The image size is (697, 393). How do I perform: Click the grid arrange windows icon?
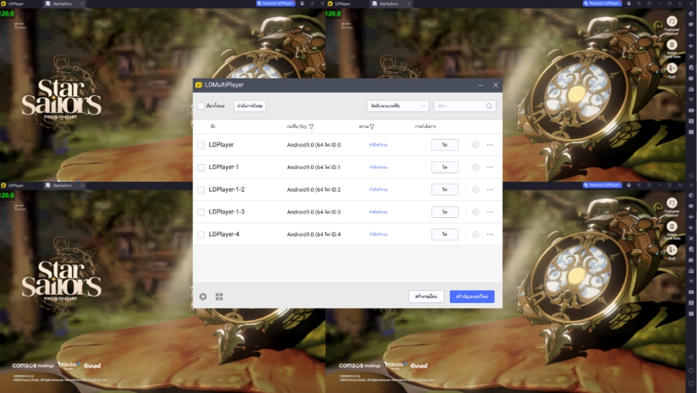219,297
